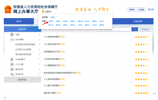Choose 宣城市 in city list
Image resolution: width=158 pixels, height=100 pixels.
pyautogui.click(x=102, y=25)
